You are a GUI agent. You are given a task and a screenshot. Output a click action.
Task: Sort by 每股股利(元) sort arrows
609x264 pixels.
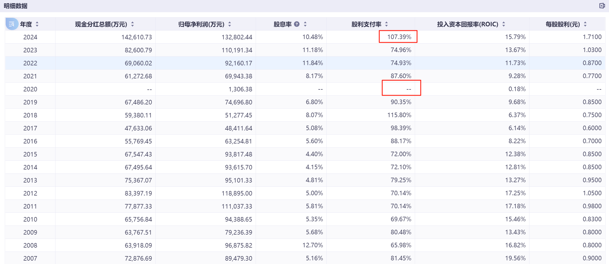(585, 24)
